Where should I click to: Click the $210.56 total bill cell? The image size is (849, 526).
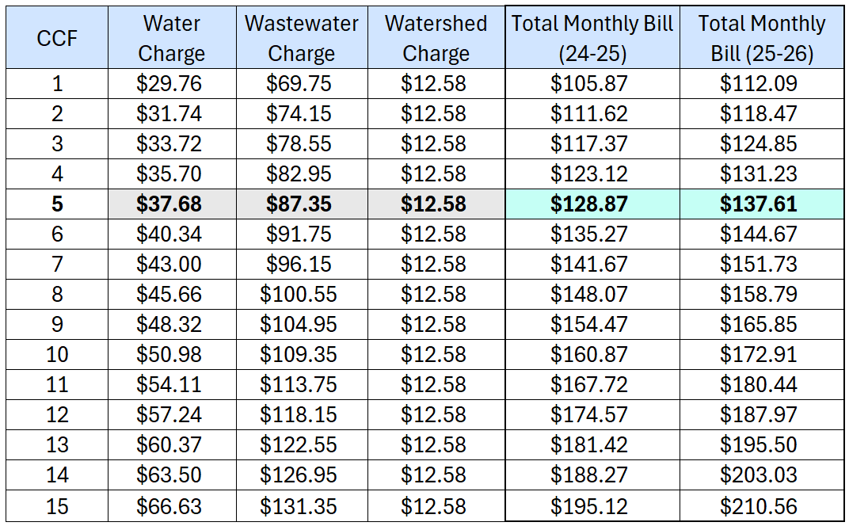point(758,506)
